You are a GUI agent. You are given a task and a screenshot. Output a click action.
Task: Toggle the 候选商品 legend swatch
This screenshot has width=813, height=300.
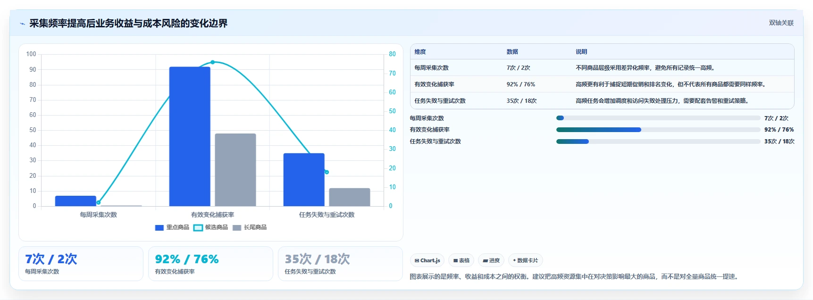click(198, 228)
